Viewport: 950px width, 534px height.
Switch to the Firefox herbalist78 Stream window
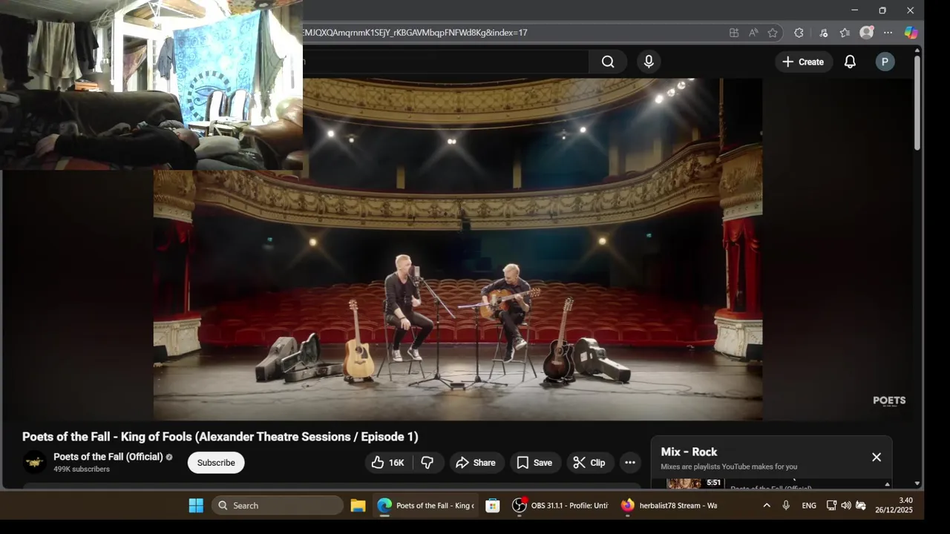click(669, 506)
